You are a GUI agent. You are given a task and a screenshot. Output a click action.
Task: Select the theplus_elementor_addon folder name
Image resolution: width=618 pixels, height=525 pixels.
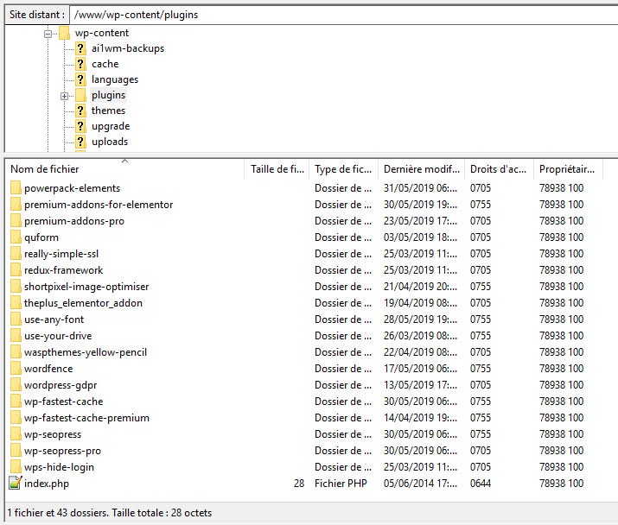(83, 303)
